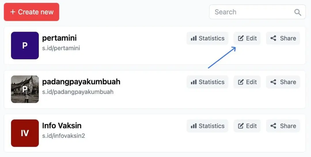This screenshot has height=157, width=311.
Task: Edit the Info Vaksin entry
Action: click(x=247, y=126)
